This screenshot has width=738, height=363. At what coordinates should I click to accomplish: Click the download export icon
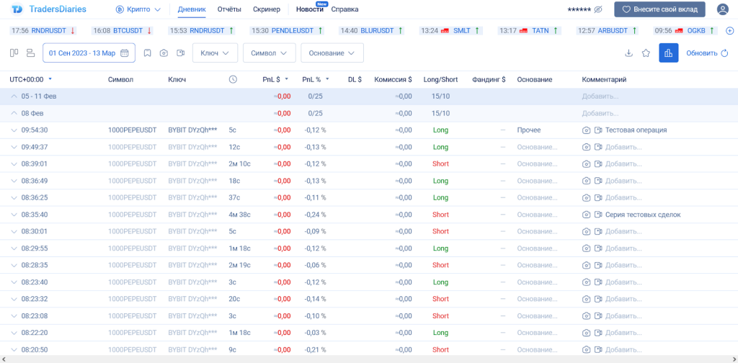(x=628, y=53)
